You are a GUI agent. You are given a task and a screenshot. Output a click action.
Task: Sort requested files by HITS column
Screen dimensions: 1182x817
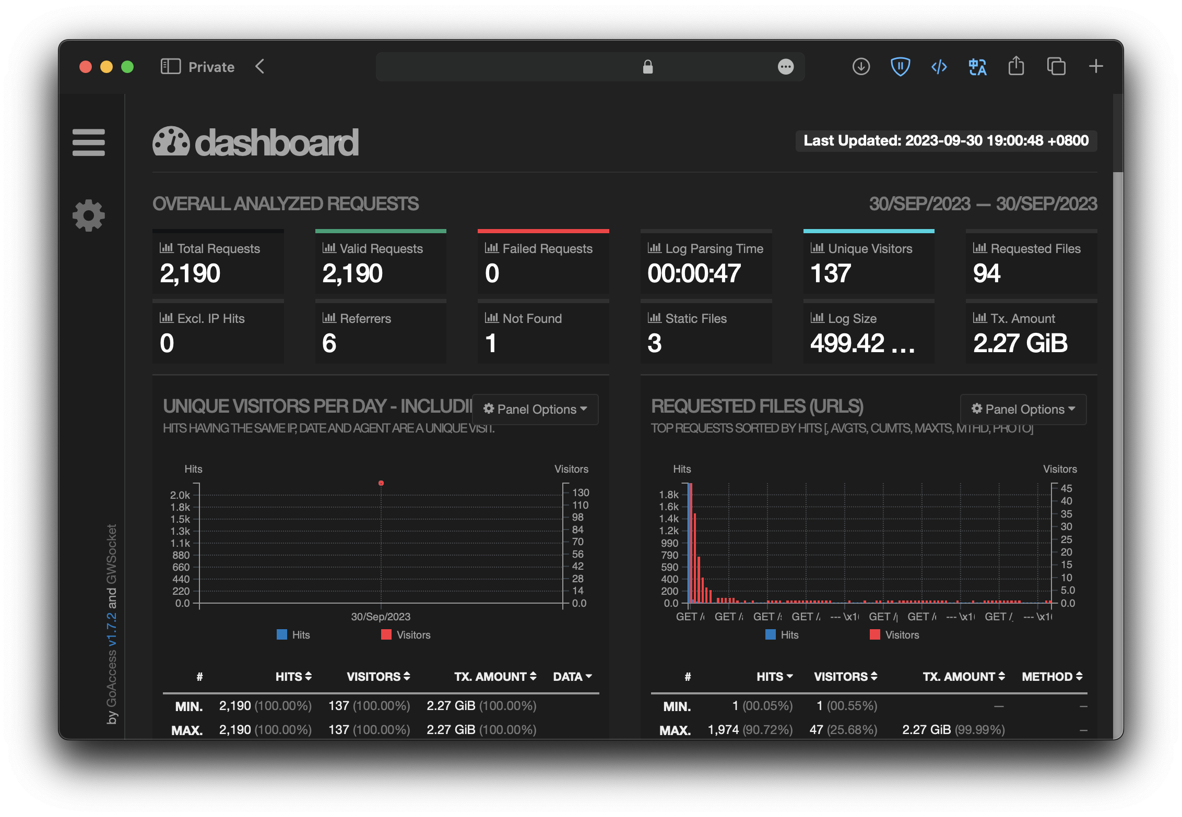tap(774, 677)
